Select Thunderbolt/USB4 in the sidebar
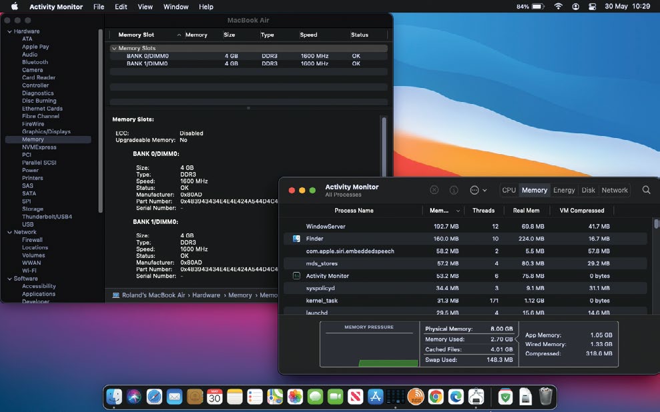Screen dimensions: 660x412 pos(47,217)
